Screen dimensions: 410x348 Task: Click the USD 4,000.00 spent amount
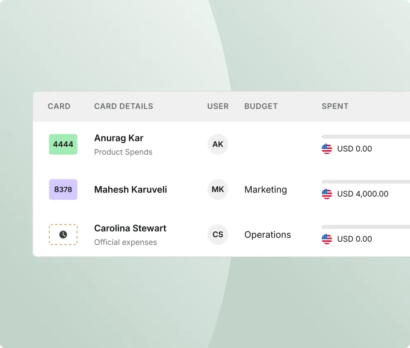coord(362,194)
